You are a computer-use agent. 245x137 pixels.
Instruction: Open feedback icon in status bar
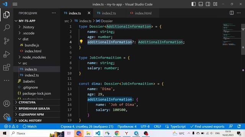[231, 126]
